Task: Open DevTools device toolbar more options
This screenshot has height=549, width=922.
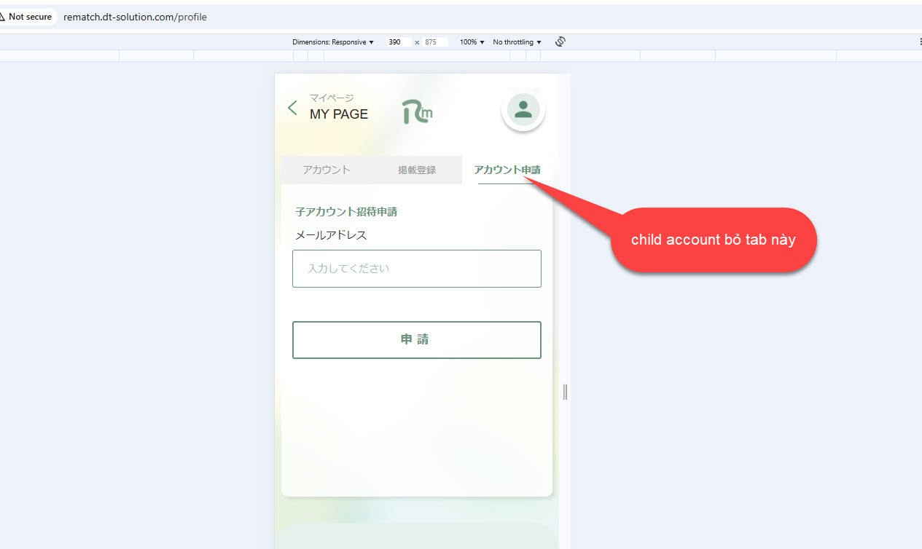Action: [919, 42]
